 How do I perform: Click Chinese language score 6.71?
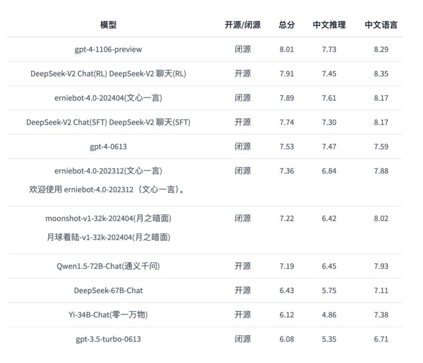pos(381,339)
